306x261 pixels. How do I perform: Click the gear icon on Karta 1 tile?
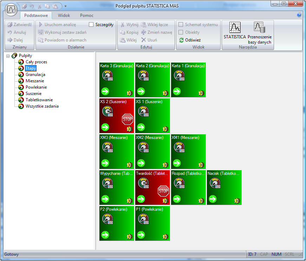[x=201, y=93]
